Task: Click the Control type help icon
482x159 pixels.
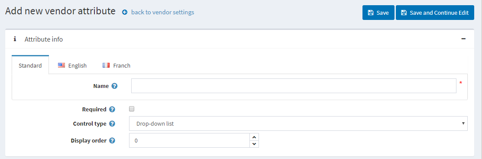Action: coord(112,123)
